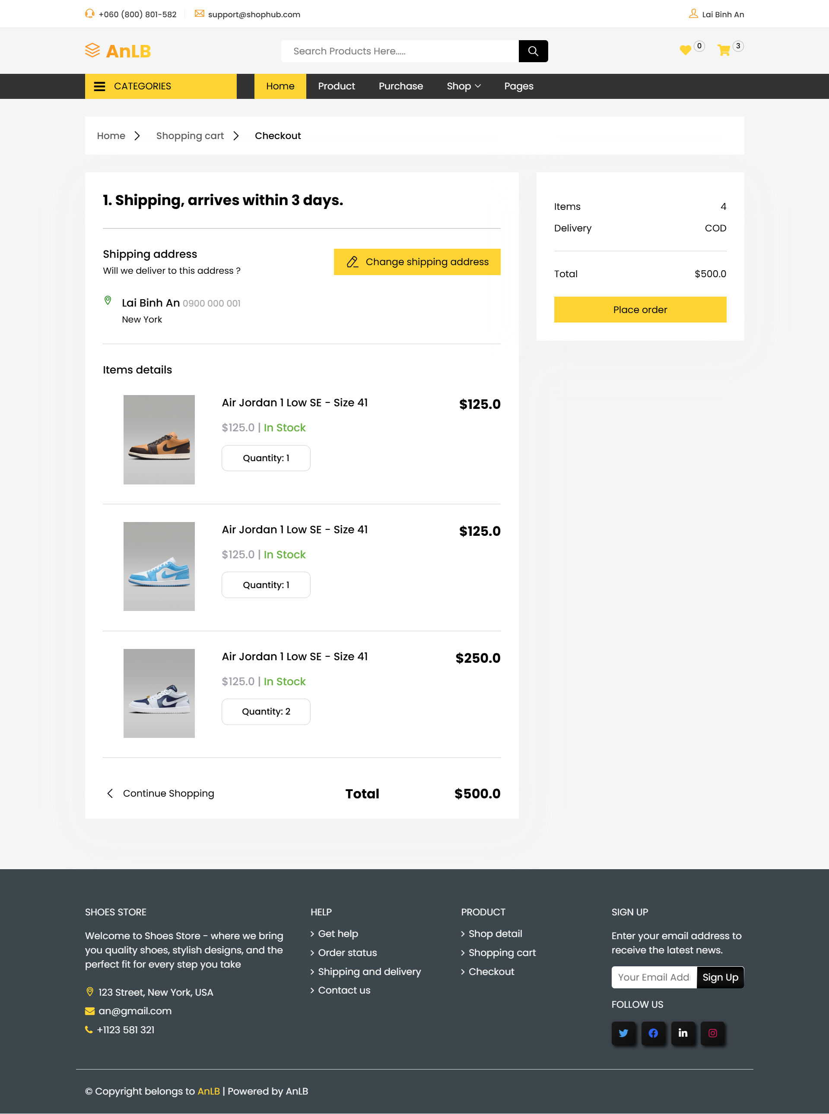The image size is (829, 1114).
Task: Open the Contact us footer link
Action: pos(344,990)
